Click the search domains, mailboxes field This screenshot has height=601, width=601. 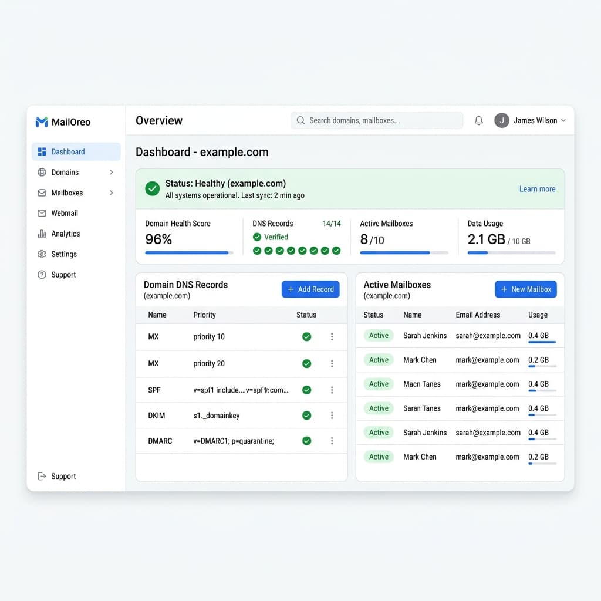[376, 120]
